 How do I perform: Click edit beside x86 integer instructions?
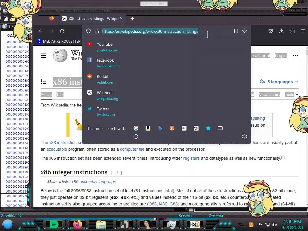116,173
